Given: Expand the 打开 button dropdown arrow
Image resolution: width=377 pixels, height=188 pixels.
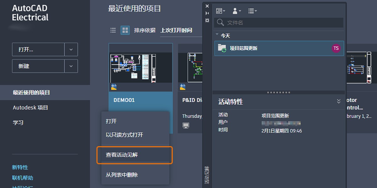Looking at the screenshot, I should 71,49.
